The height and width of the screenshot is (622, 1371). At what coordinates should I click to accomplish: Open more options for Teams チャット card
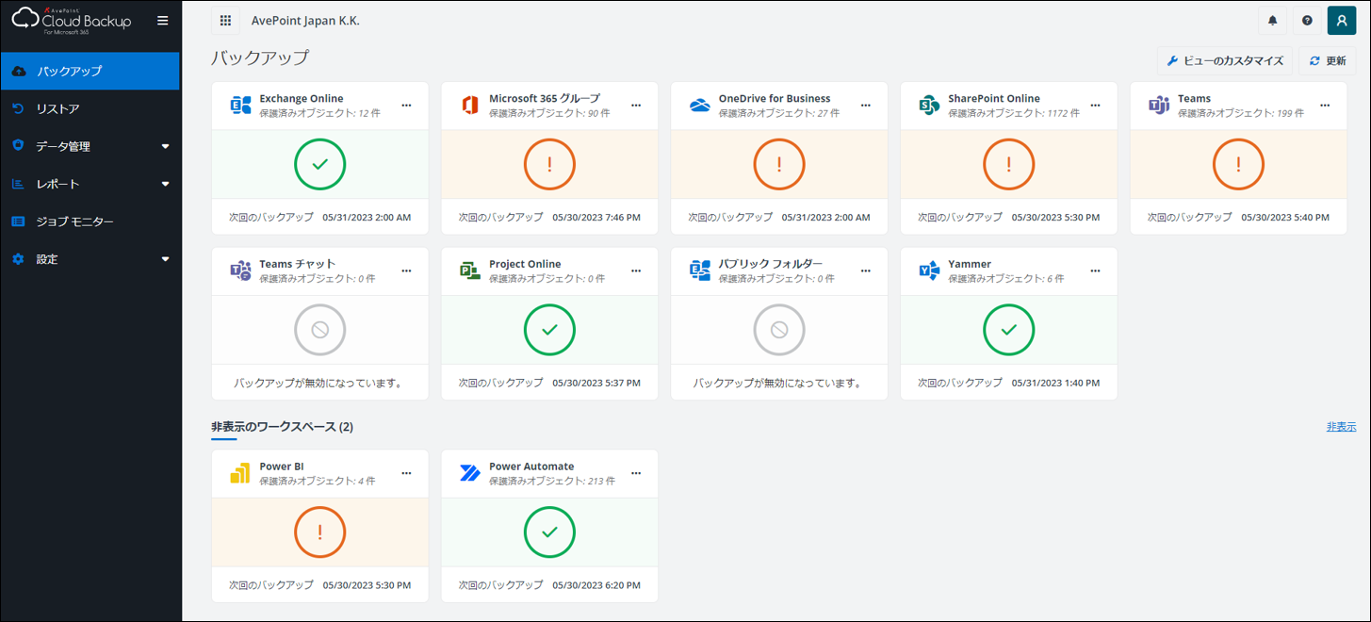(x=407, y=271)
